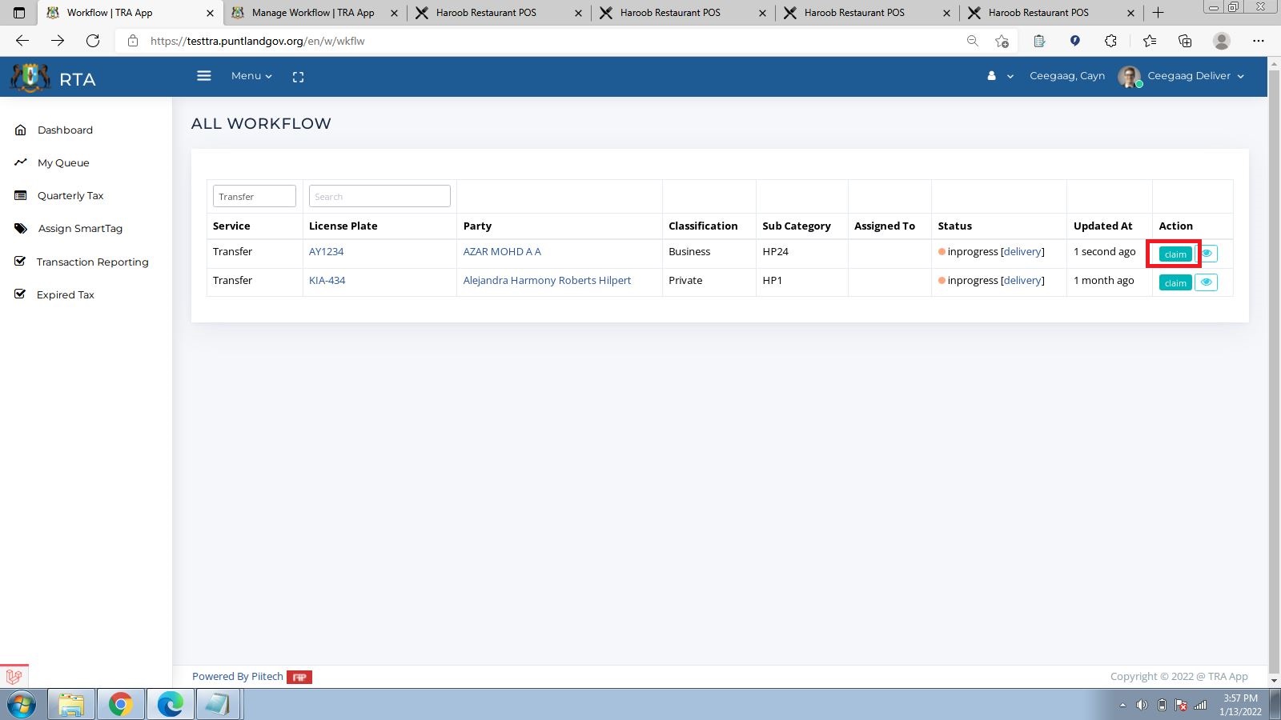The width and height of the screenshot is (1281, 720).
Task: Open File Explorer from taskbar
Action: 71,705
